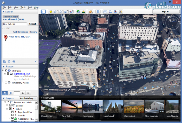
Task: Add a polygon using the toolbar
Action: (x=56, y=12)
